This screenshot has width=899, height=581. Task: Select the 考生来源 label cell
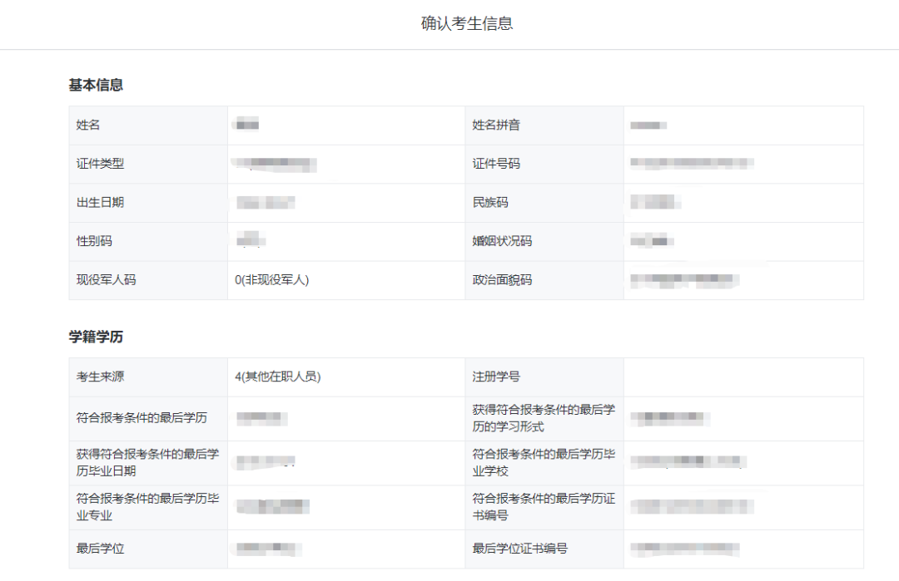[148, 377]
